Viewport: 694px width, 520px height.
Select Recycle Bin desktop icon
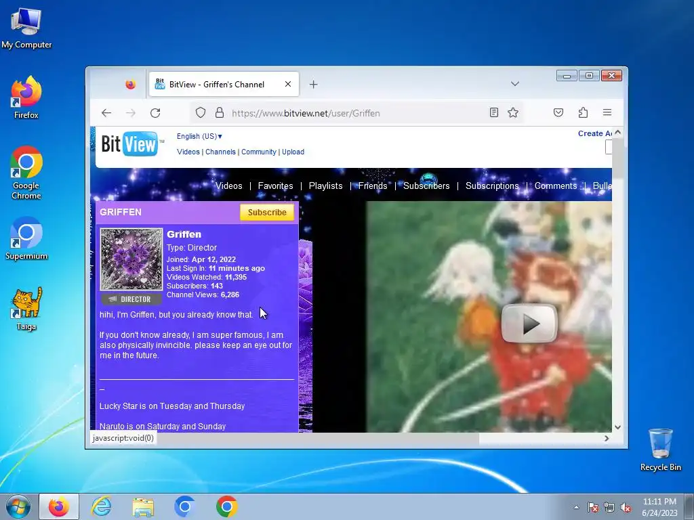[660, 450]
